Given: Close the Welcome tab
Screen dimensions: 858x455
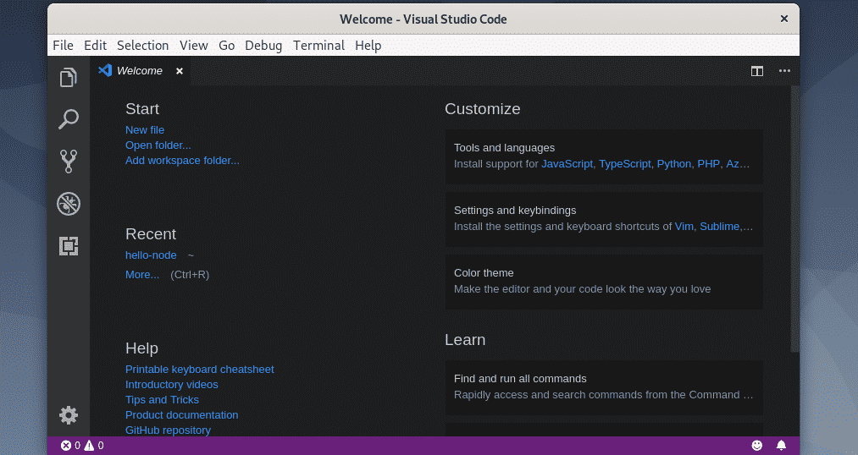Looking at the screenshot, I should (180, 71).
